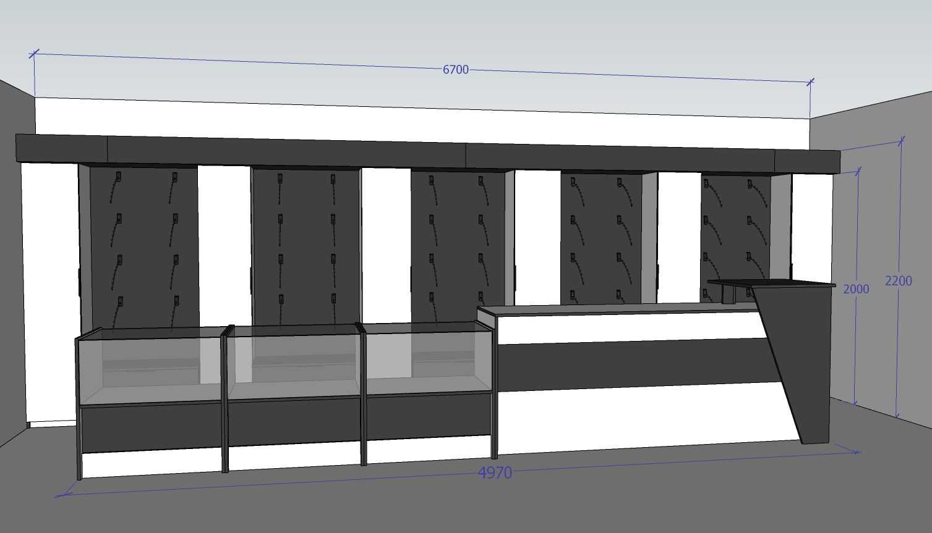Select the 4970 dimension label

click(495, 472)
